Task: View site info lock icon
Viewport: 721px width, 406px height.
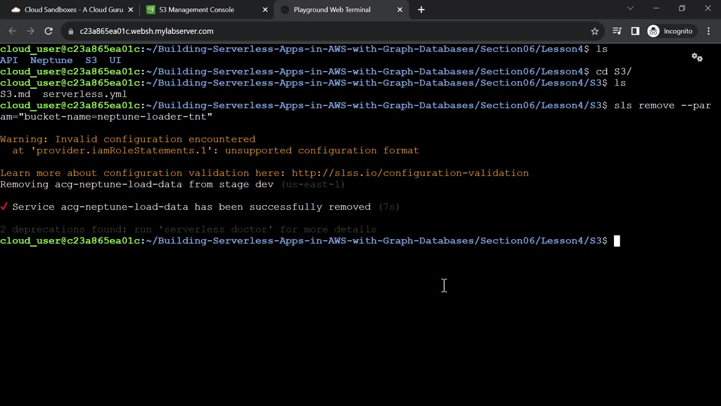Action: [x=71, y=31]
